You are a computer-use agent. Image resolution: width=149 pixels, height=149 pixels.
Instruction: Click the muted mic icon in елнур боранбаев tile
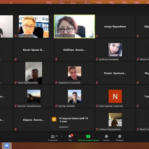(x=97, y=36)
